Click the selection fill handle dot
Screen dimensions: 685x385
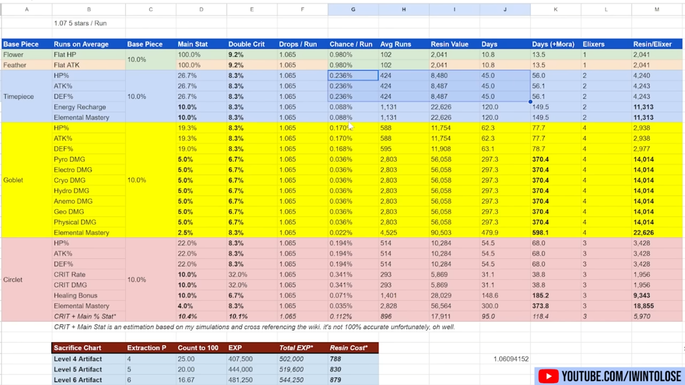[531, 102]
